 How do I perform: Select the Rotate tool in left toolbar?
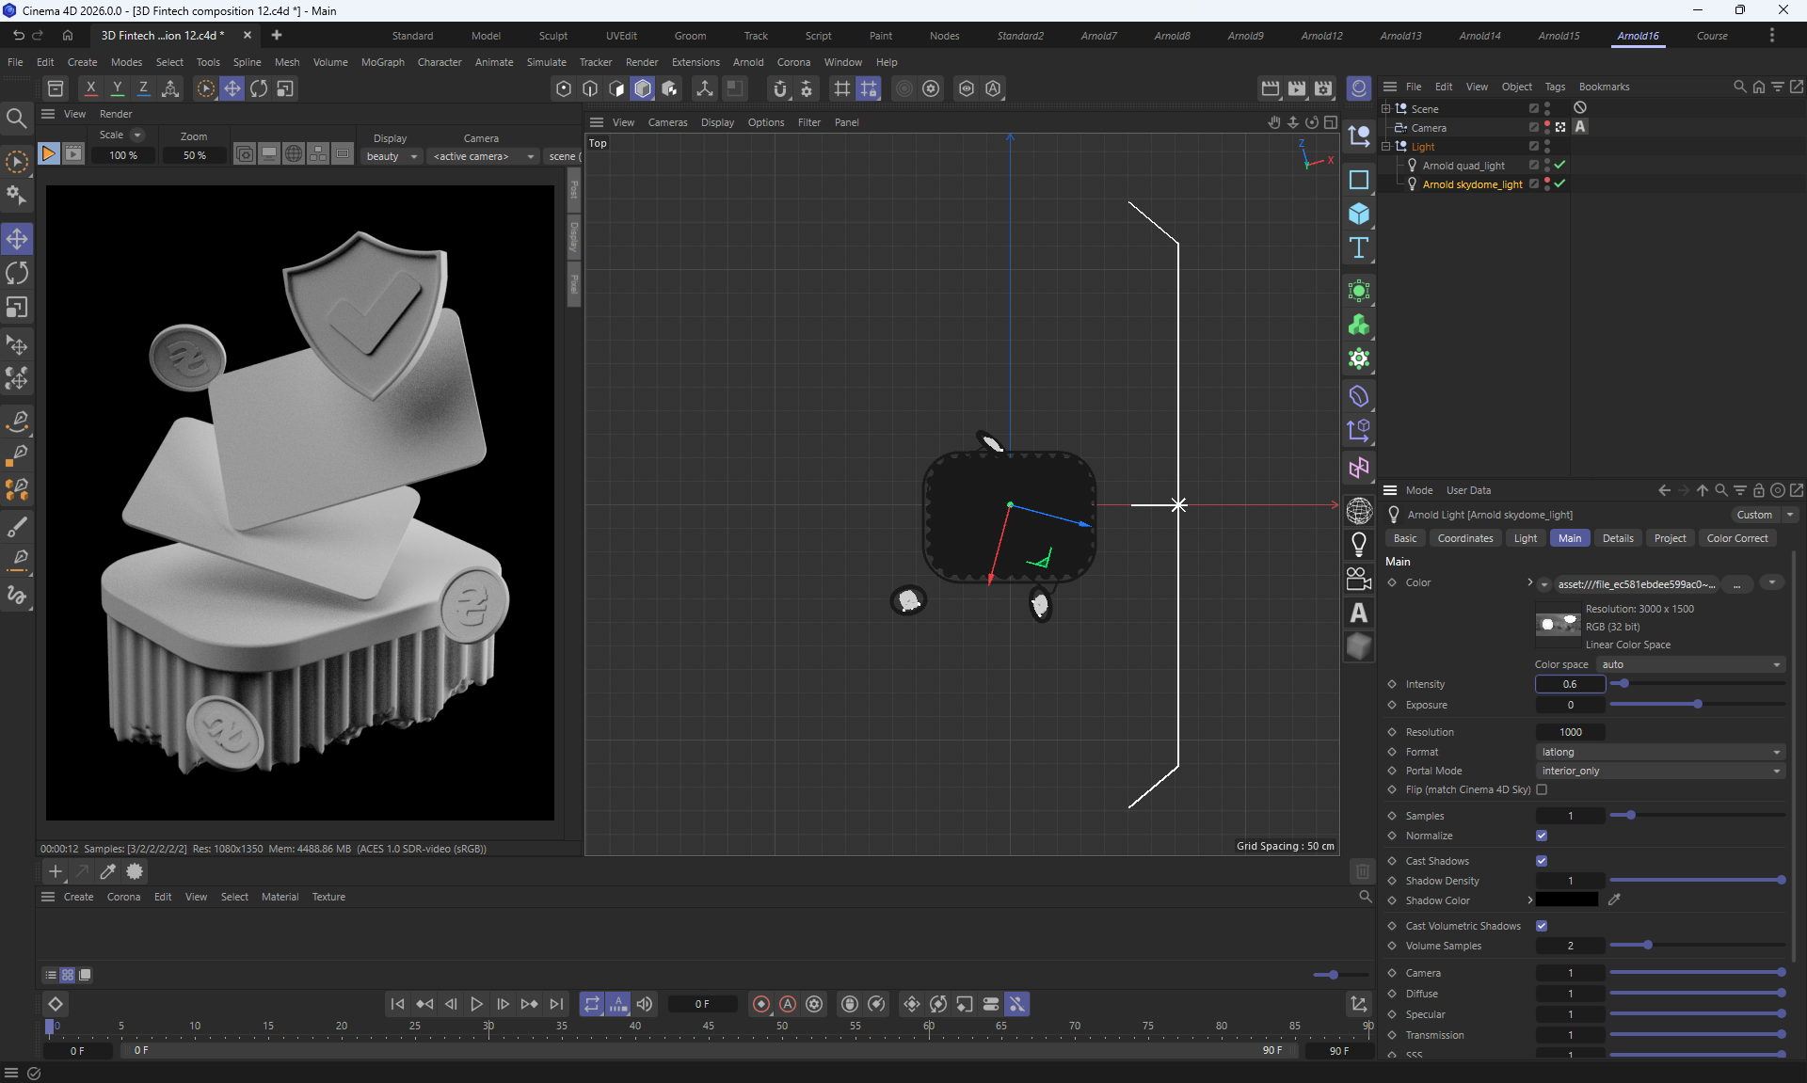(17, 274)
